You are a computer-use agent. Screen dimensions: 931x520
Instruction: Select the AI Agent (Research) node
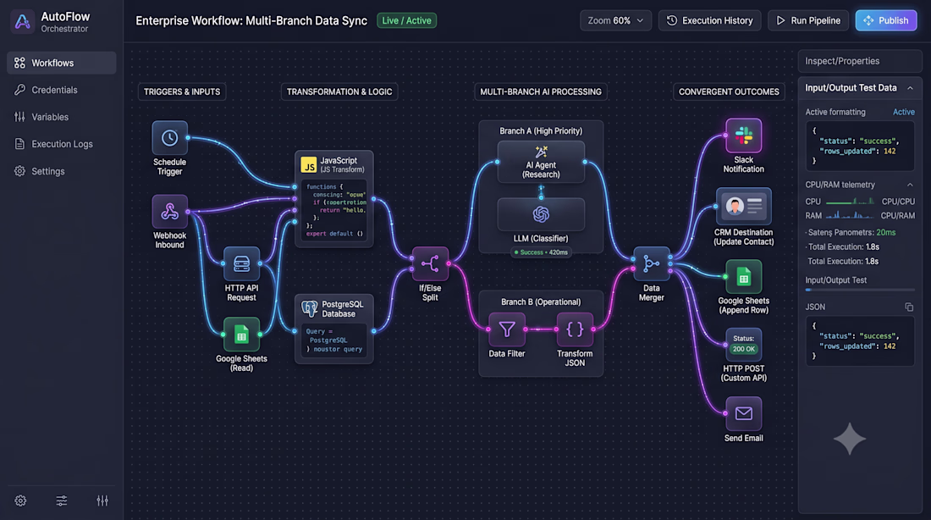[541, 162]
